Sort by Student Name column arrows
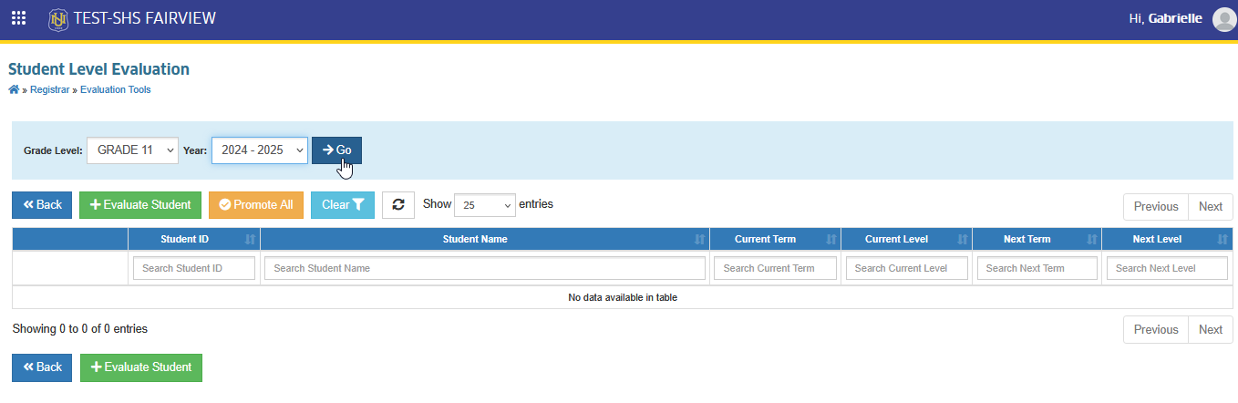 [x=699, y=240]
